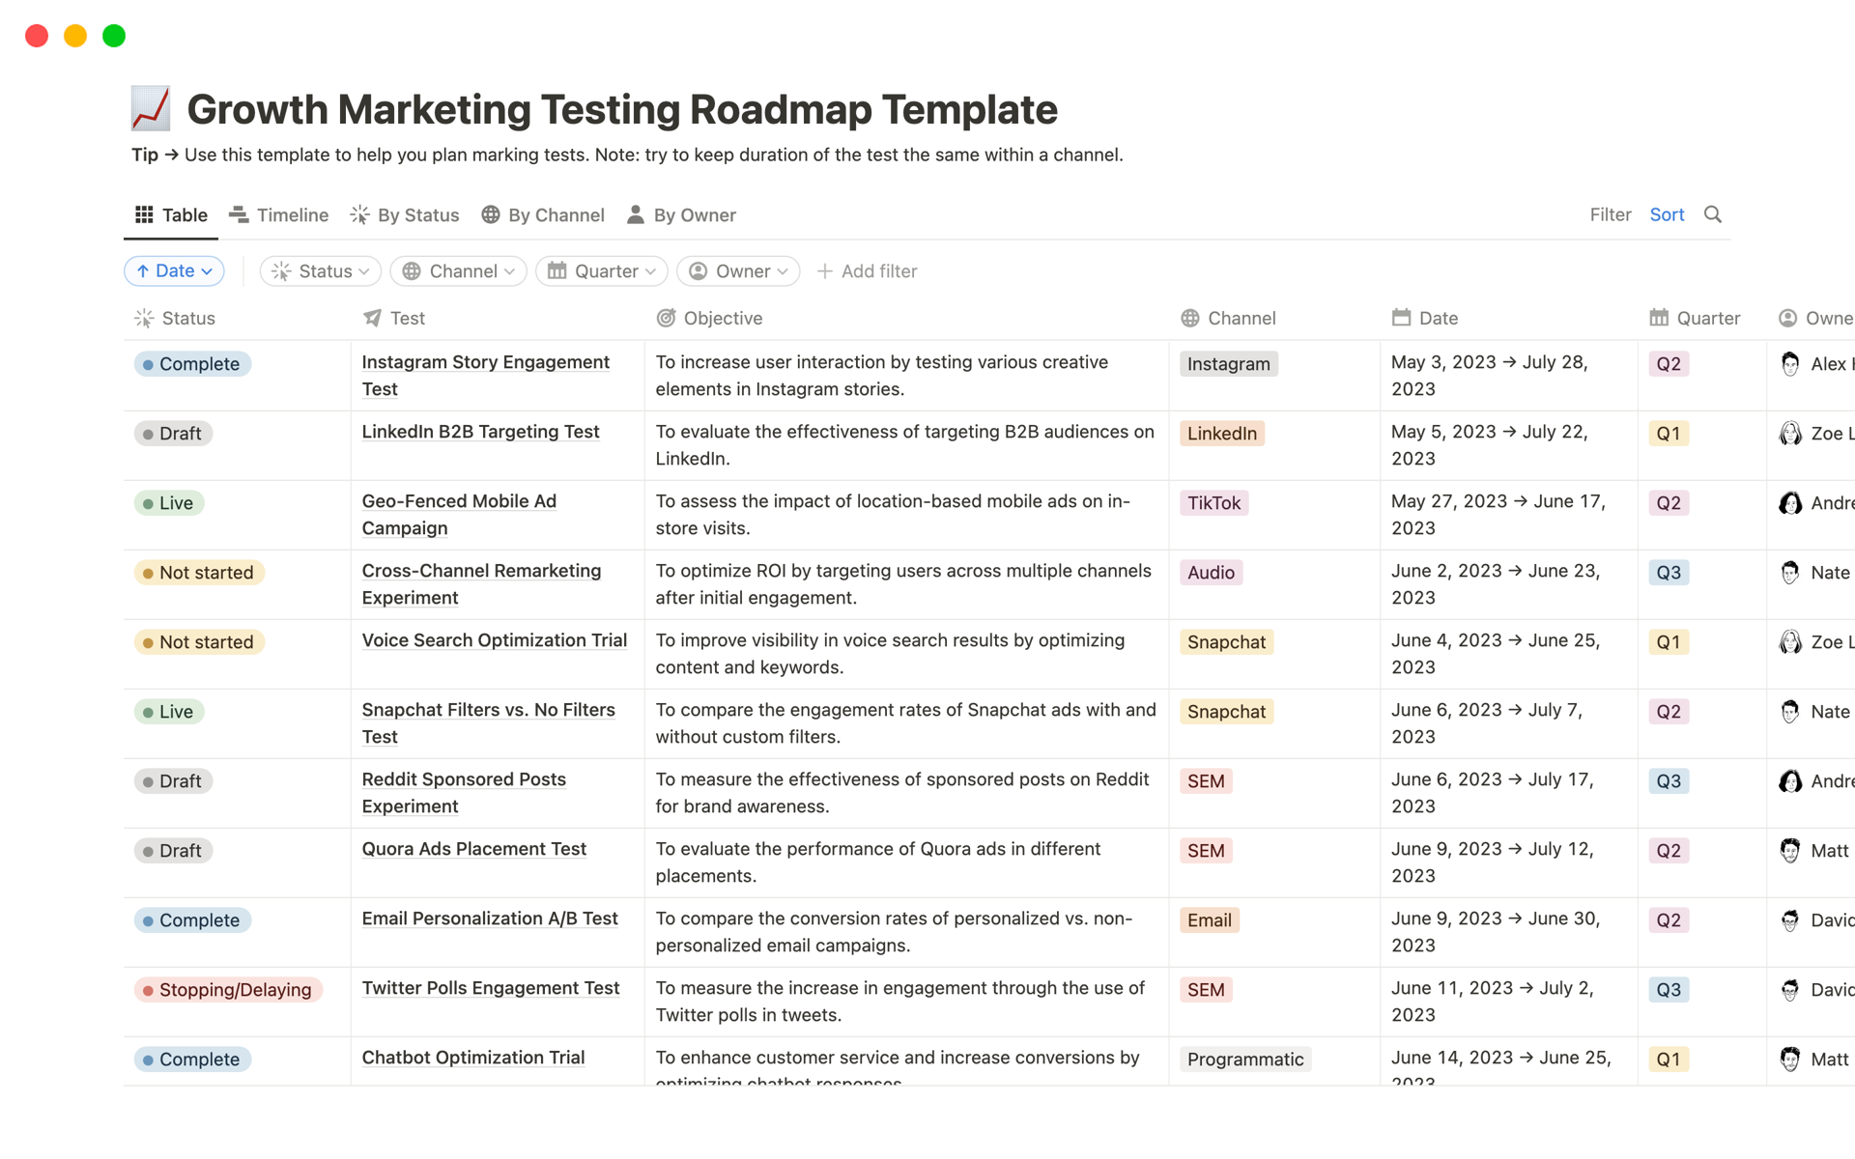
Task: Click the Quarter column header icon
Action: [1659, 319]
